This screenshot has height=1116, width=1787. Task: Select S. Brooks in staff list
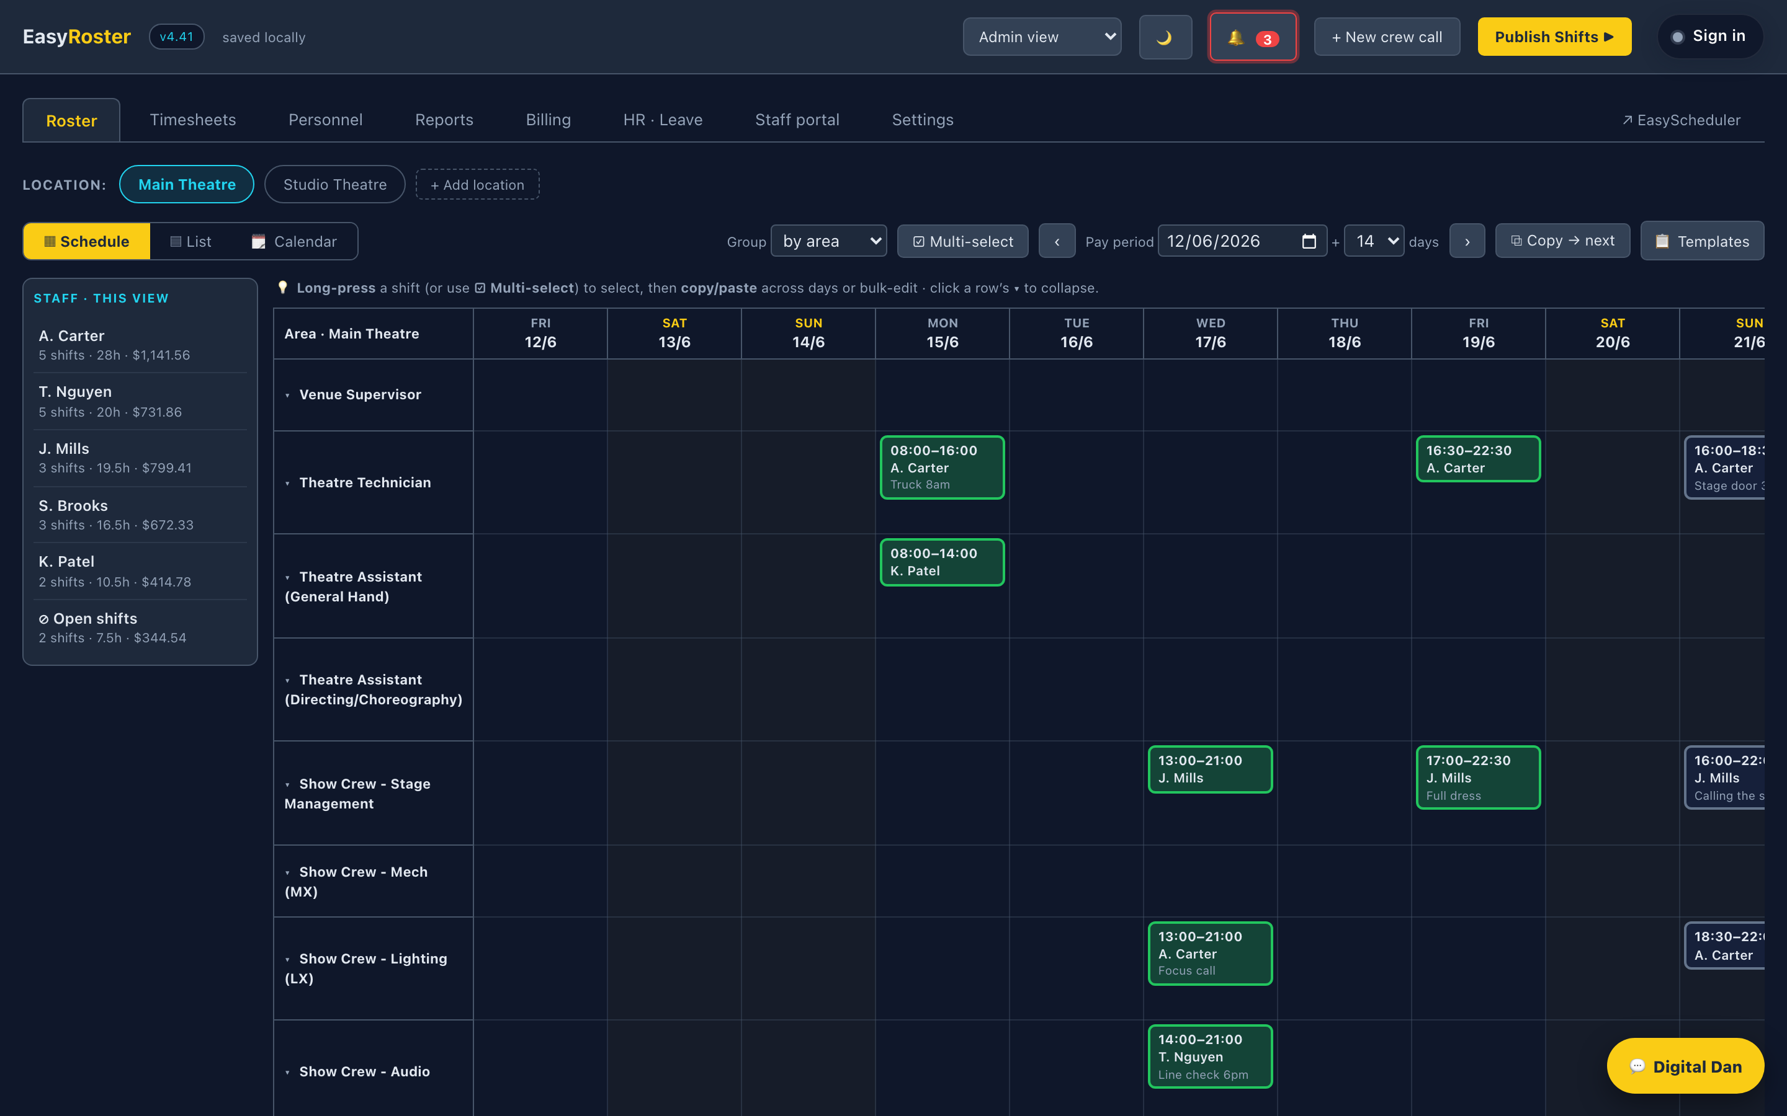[140, 515]
